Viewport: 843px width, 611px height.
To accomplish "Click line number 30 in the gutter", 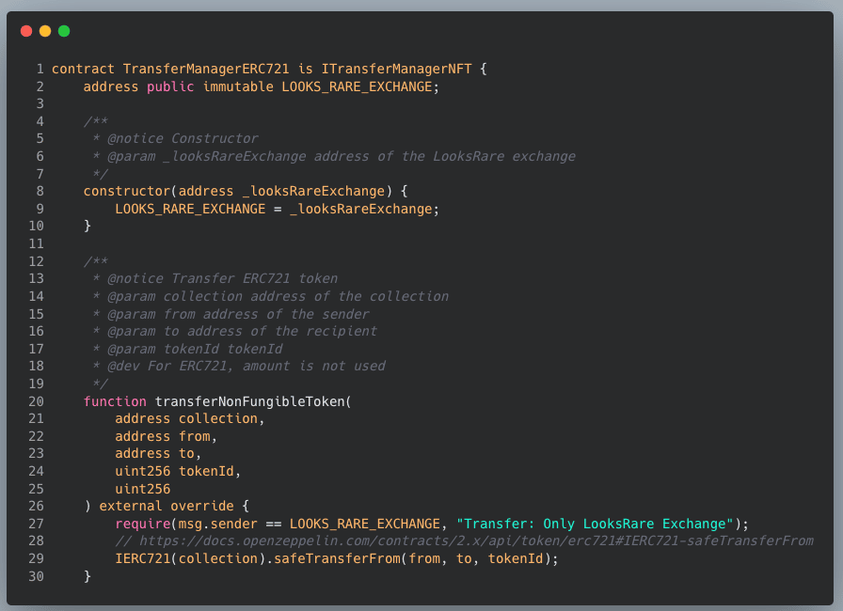I will click(x=36, y=576).
